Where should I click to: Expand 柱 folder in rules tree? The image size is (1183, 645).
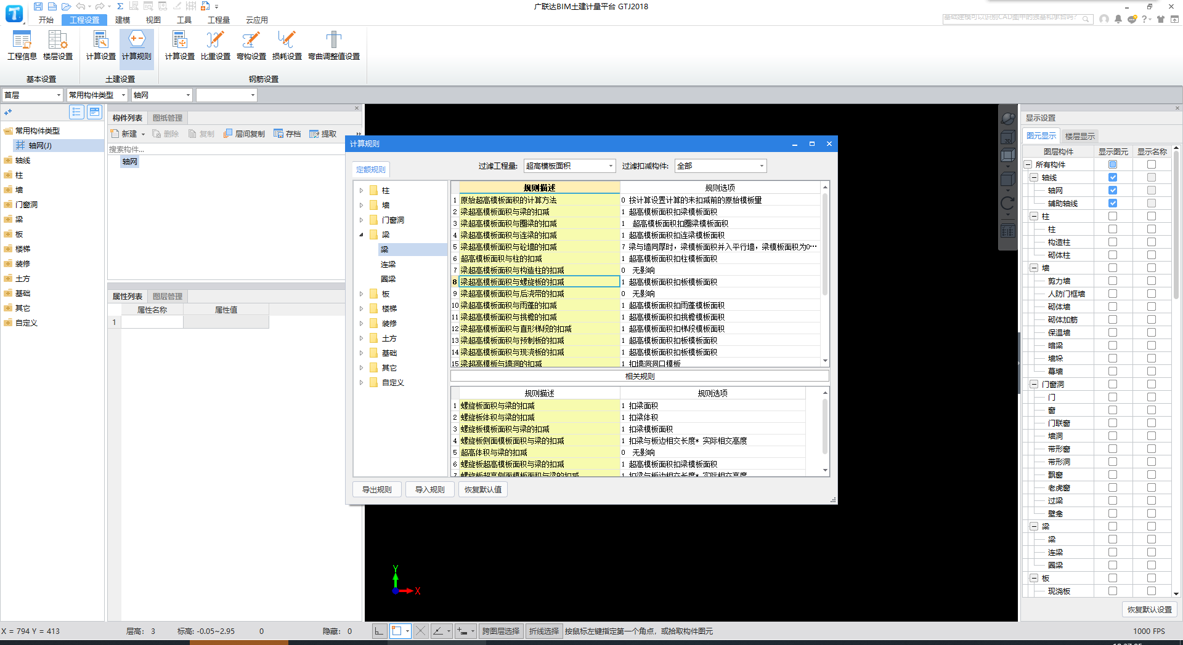[x=362, y=191]
